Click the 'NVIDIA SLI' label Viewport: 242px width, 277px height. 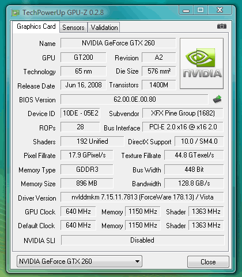tap(39, 241)
